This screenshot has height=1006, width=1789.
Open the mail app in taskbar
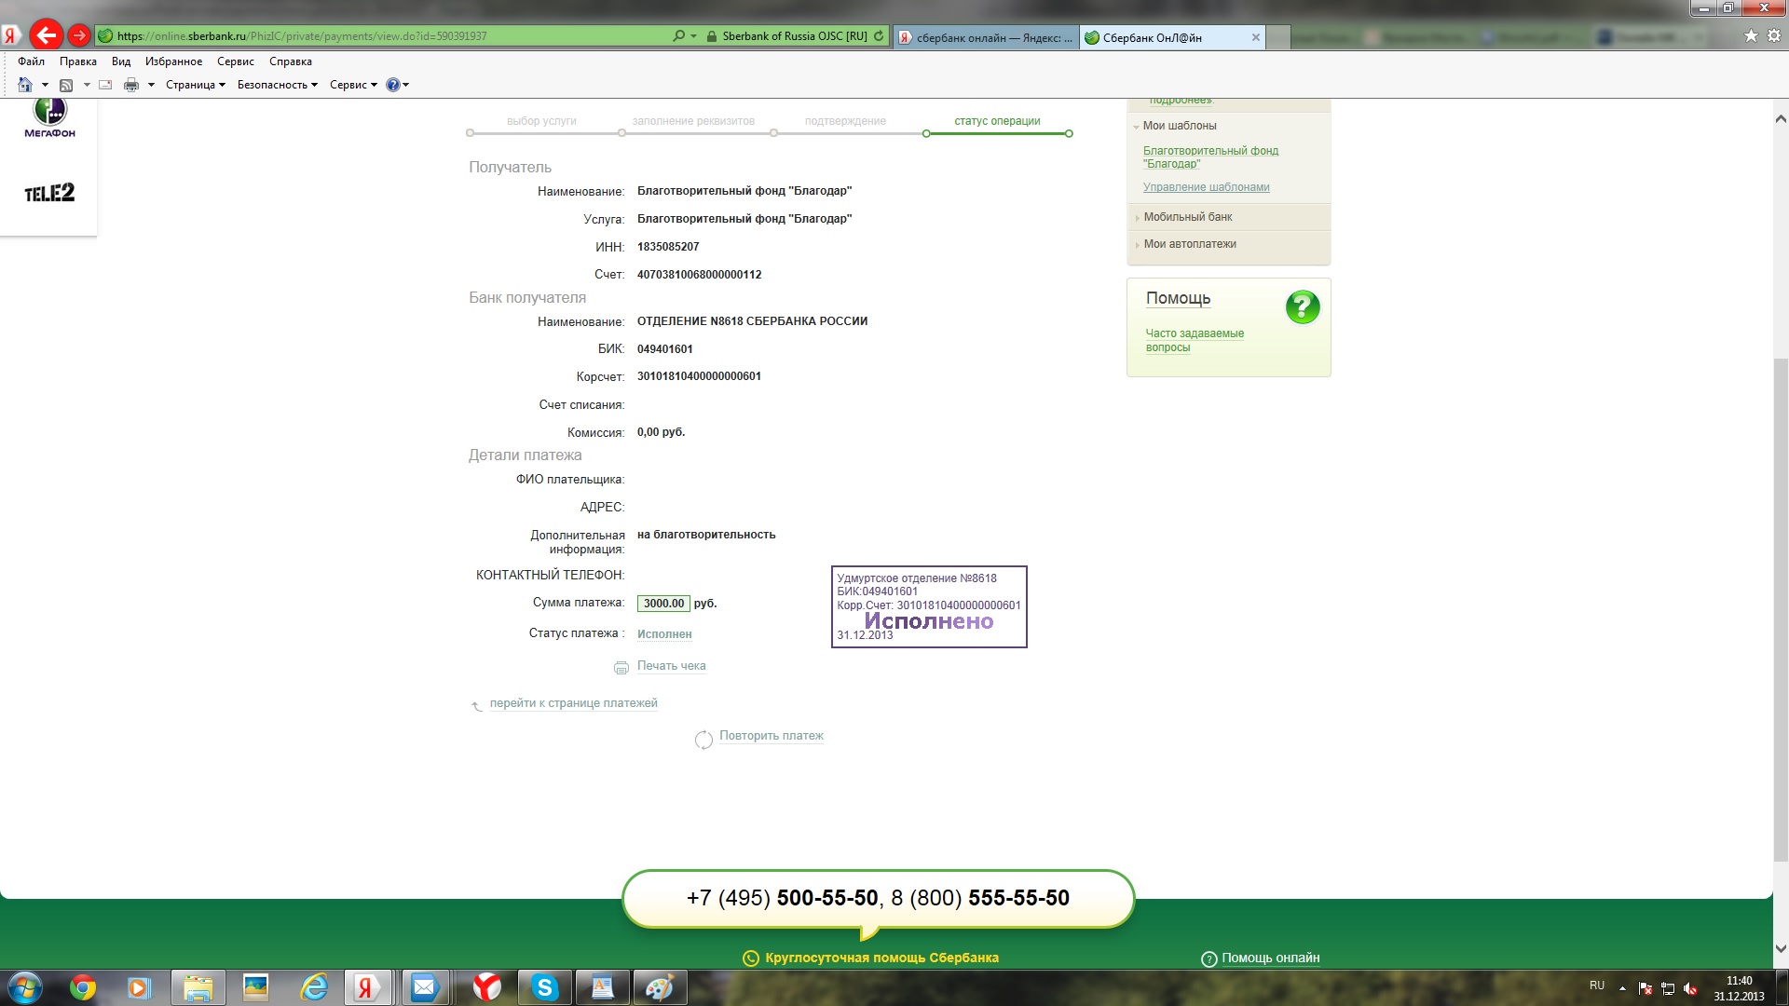coord(424,987)
